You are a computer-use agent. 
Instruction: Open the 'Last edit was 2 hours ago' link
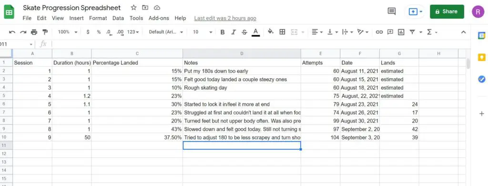click(225, 18)
